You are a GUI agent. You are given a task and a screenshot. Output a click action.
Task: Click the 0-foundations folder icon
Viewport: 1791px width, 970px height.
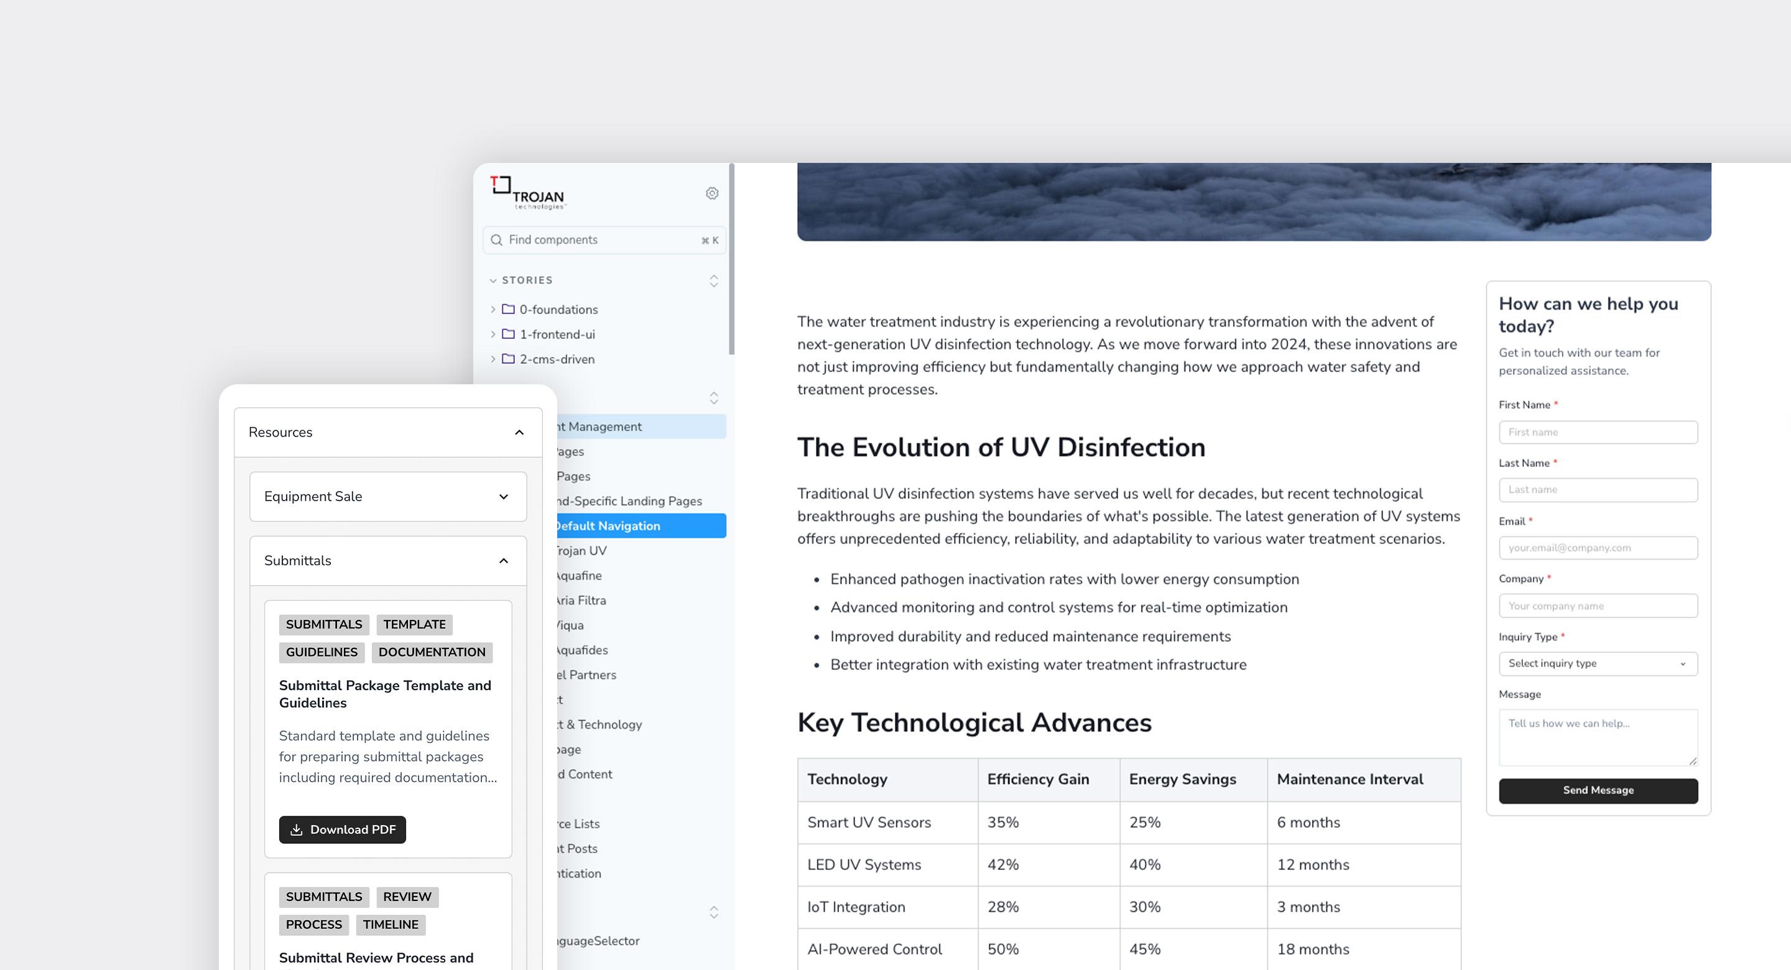(509, 309)
